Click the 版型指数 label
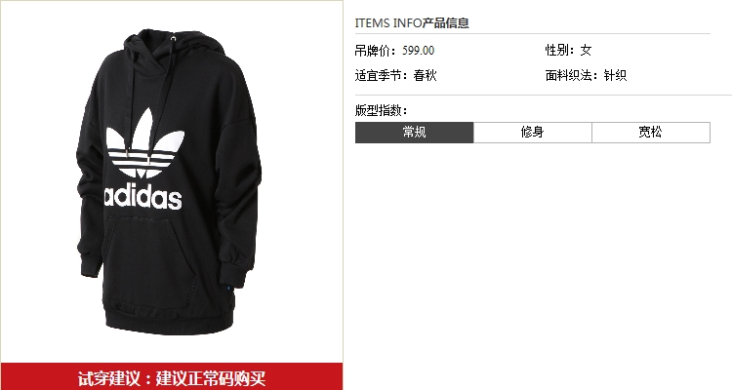The height and width of the screenshot is (390, 732). [381, 110]
